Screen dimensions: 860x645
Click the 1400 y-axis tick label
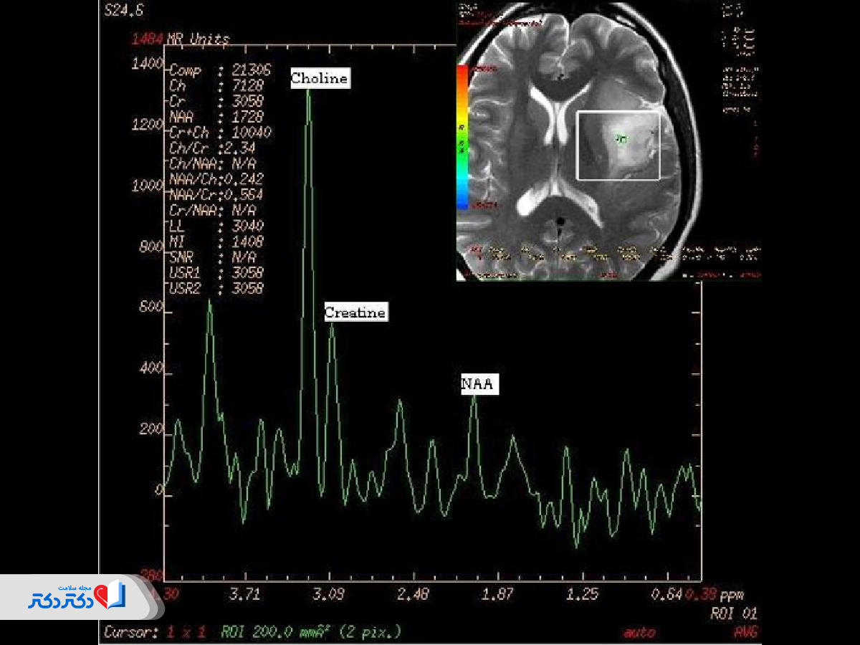(x=148, y=64)
